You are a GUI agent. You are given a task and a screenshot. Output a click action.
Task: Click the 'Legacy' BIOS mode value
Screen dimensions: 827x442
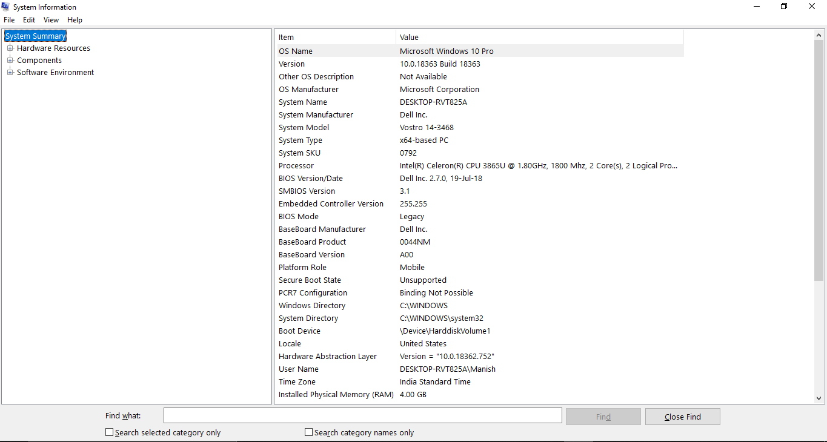pos(412,217)
